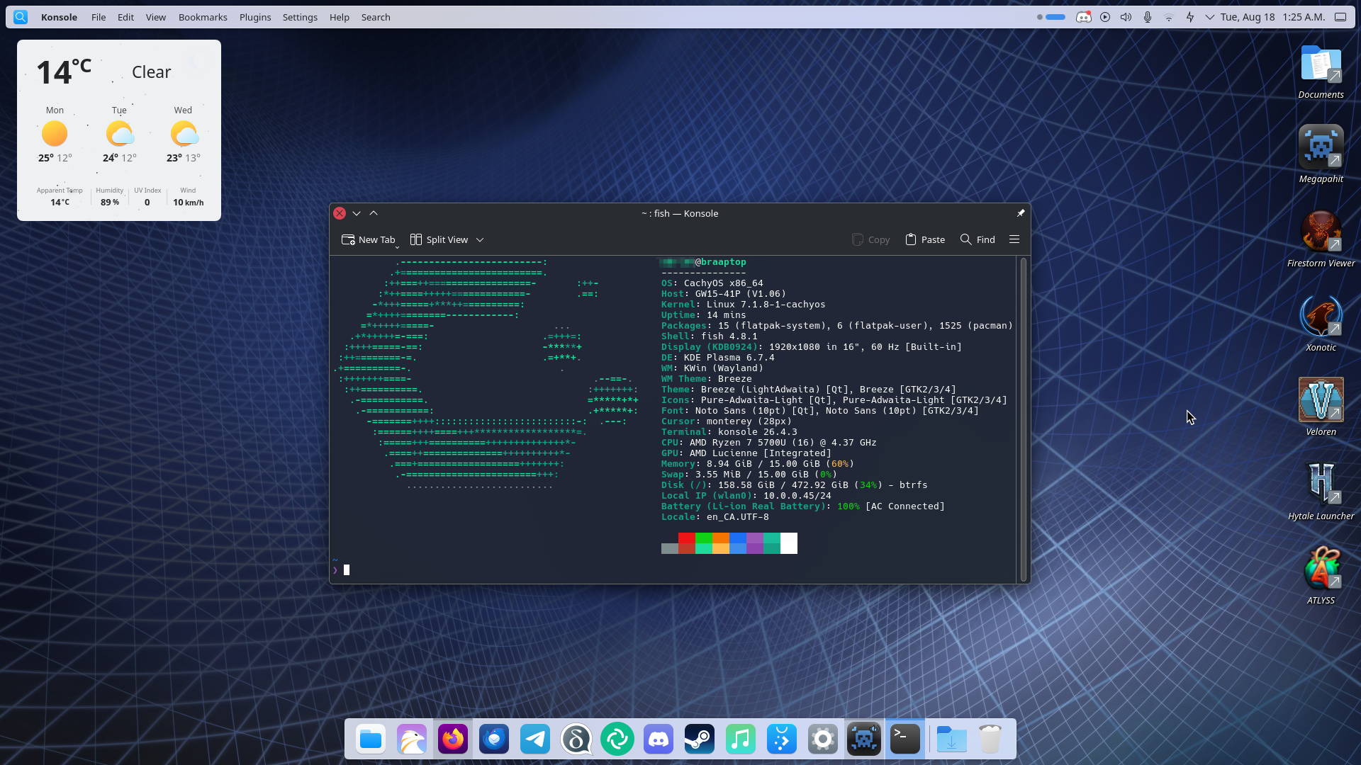Image resolution: width=1361 pixels, height=765 pixels.
Task: Open the calendar from the date and time
Action: 1273,17
